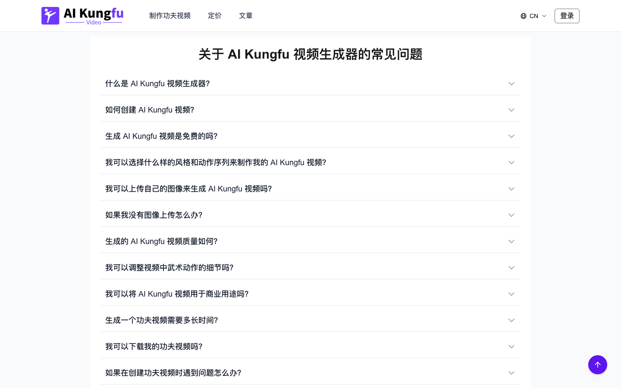Expand 如果我没有图像上传怎么办?
Viewport: 621px width, 388px height.
tap(310, 215)
